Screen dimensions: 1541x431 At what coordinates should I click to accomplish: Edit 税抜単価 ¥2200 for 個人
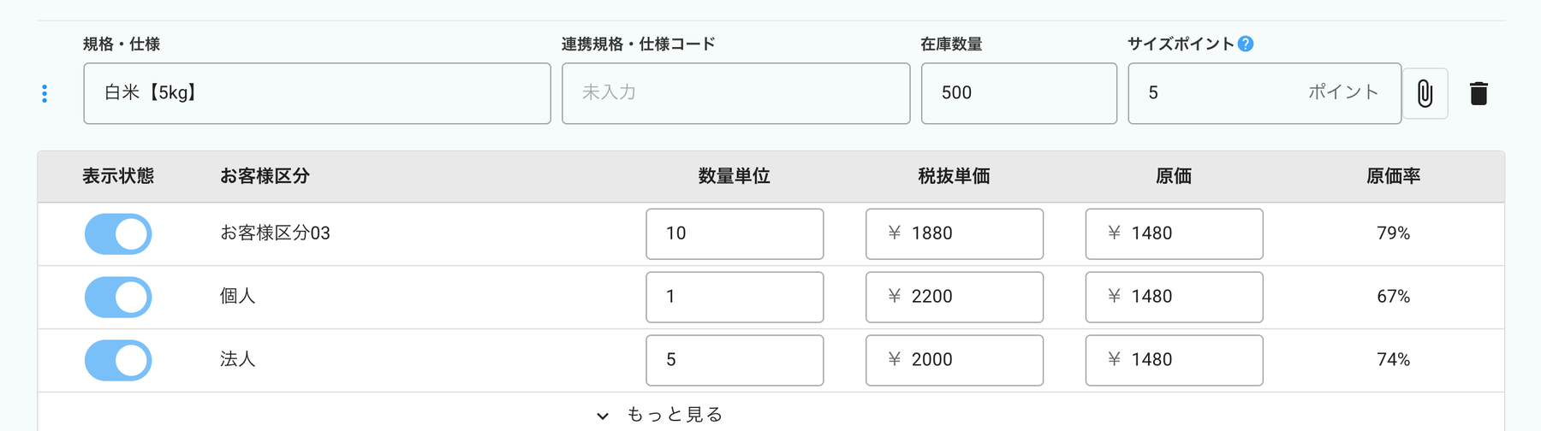[x=954, y=297]
